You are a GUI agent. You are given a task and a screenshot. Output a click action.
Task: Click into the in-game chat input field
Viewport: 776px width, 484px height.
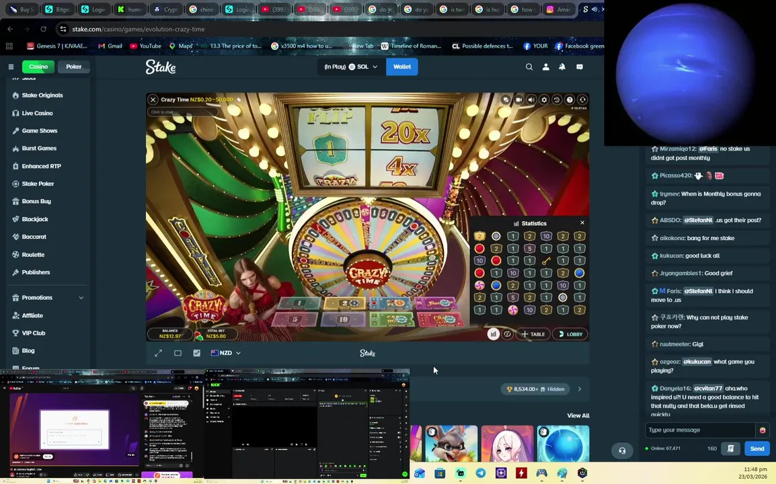coord(182,112)
